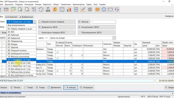Open the person (client) toolbar icon
The image size is (174, 98).
(48, 10)
